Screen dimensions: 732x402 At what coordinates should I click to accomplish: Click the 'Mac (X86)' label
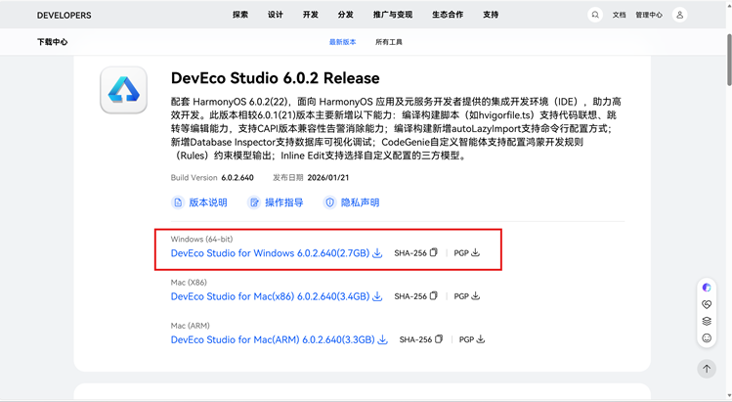click(189, 283)
